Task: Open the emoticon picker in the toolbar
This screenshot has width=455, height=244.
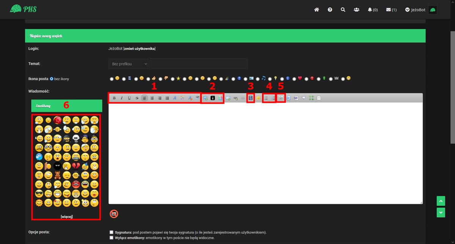Action: pos(258,98)
